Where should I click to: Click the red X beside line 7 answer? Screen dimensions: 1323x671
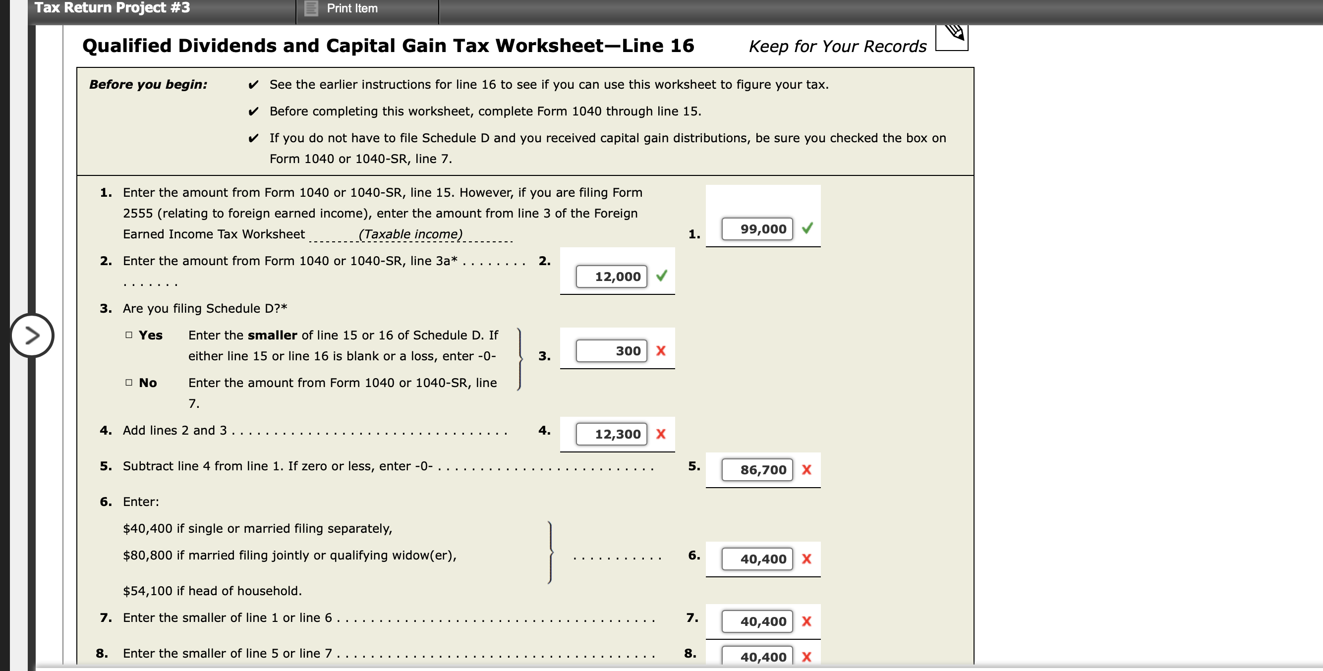click(x=806, y=621)
